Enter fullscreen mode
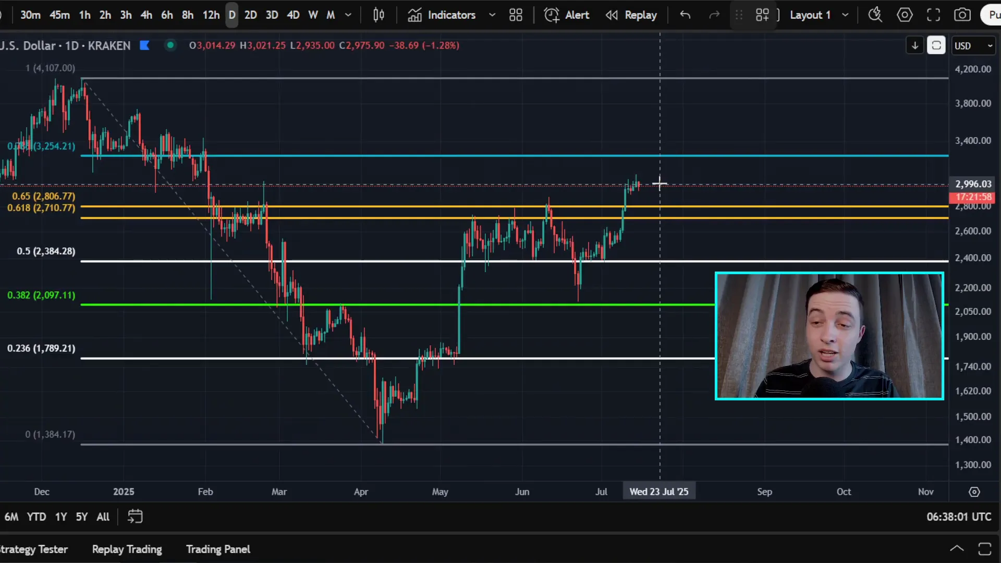 click(x=933, y=15)
